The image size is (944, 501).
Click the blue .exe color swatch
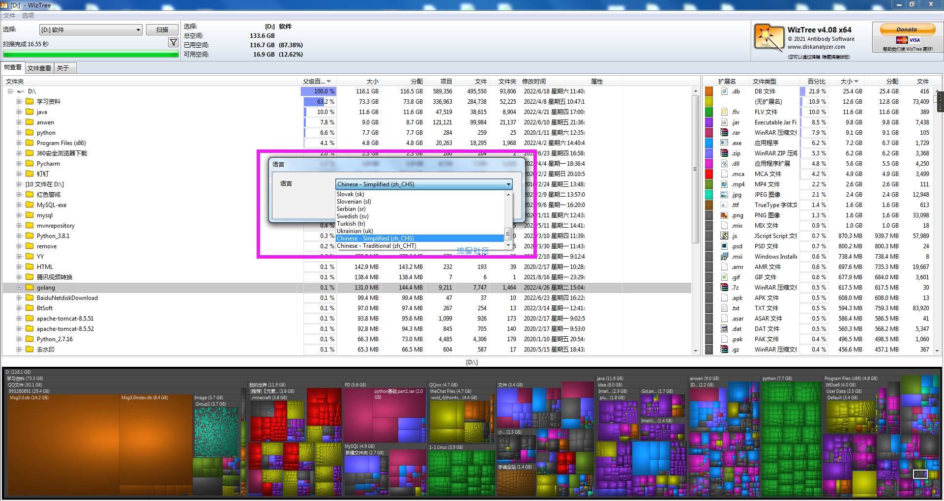tap(709, 143)
